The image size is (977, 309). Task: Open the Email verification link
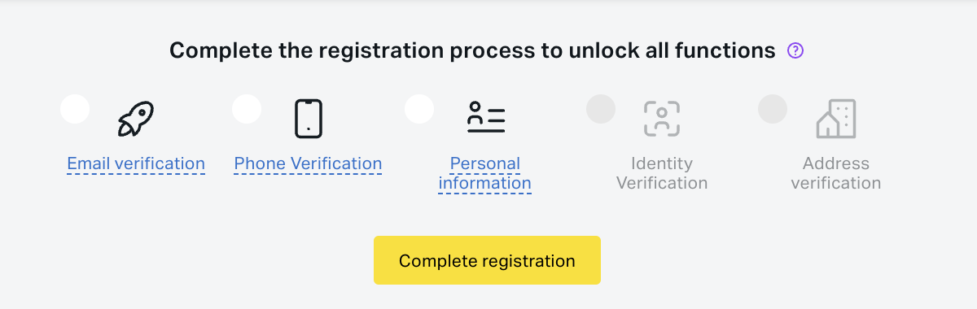[x=136, y=163]
